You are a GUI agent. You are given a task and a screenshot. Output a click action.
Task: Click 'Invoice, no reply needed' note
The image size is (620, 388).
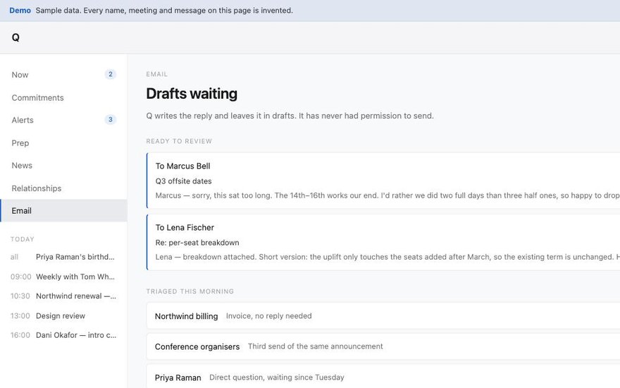269,316
